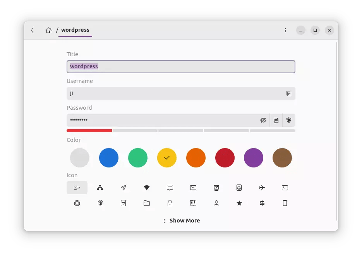
Task: Go to the home root group
Action: click(x=48, y=30)
